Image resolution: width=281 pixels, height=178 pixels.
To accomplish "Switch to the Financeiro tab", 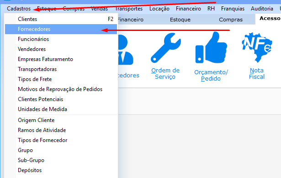I will pyautogui.click(x=131, y=20).
